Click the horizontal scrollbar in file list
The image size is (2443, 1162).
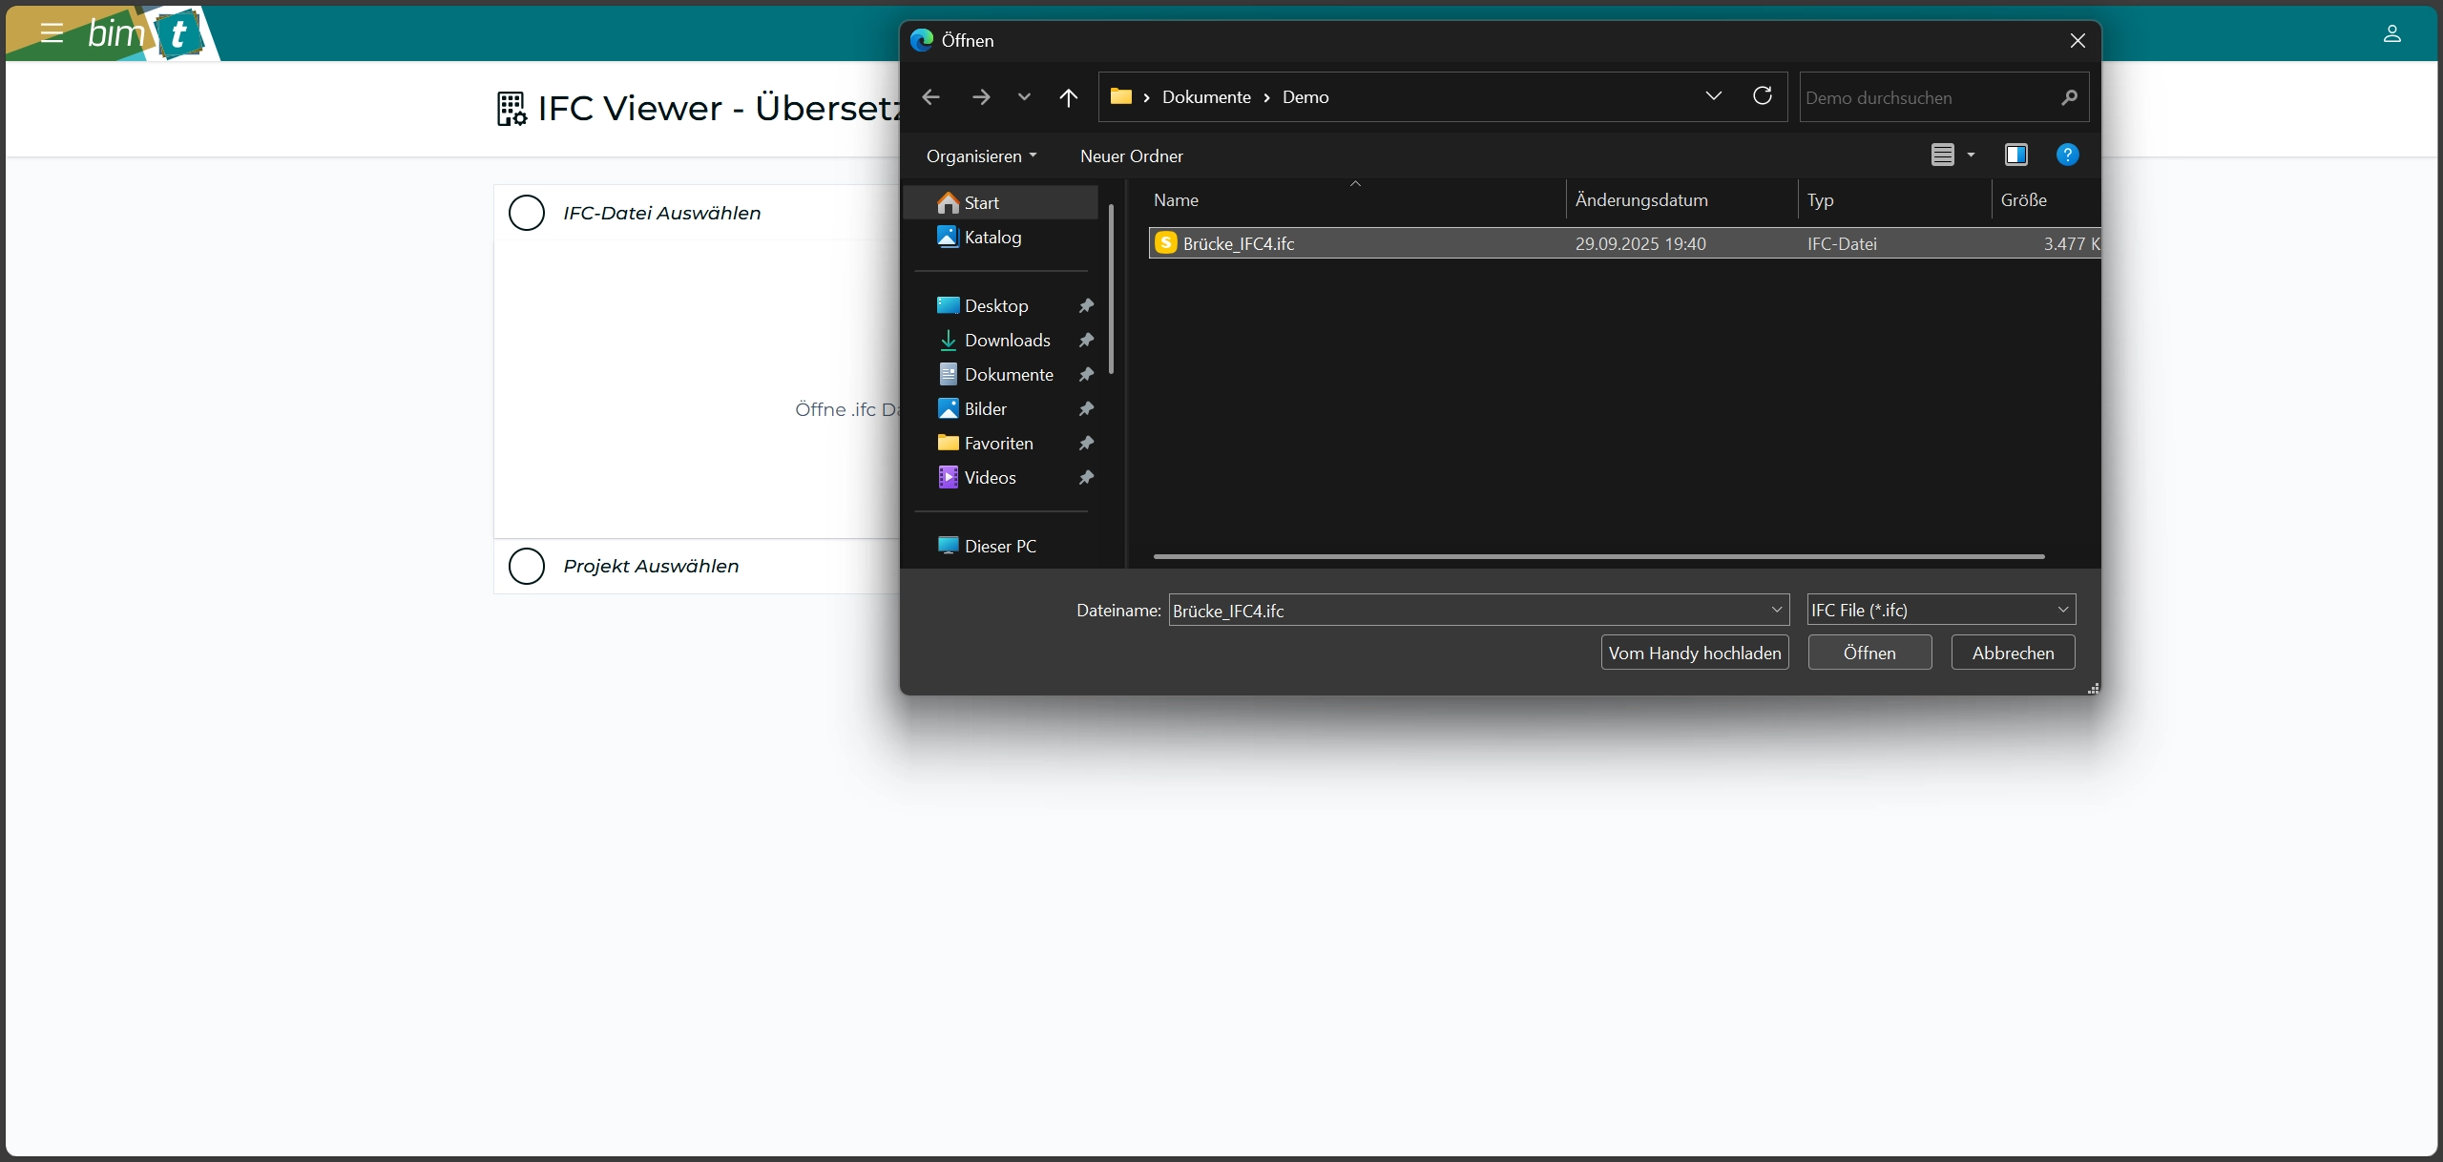click(x=1598, y=556)
